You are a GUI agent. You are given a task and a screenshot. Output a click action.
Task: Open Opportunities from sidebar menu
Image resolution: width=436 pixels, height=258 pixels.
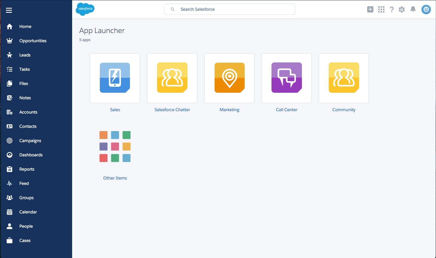click(x=33, y=41)
